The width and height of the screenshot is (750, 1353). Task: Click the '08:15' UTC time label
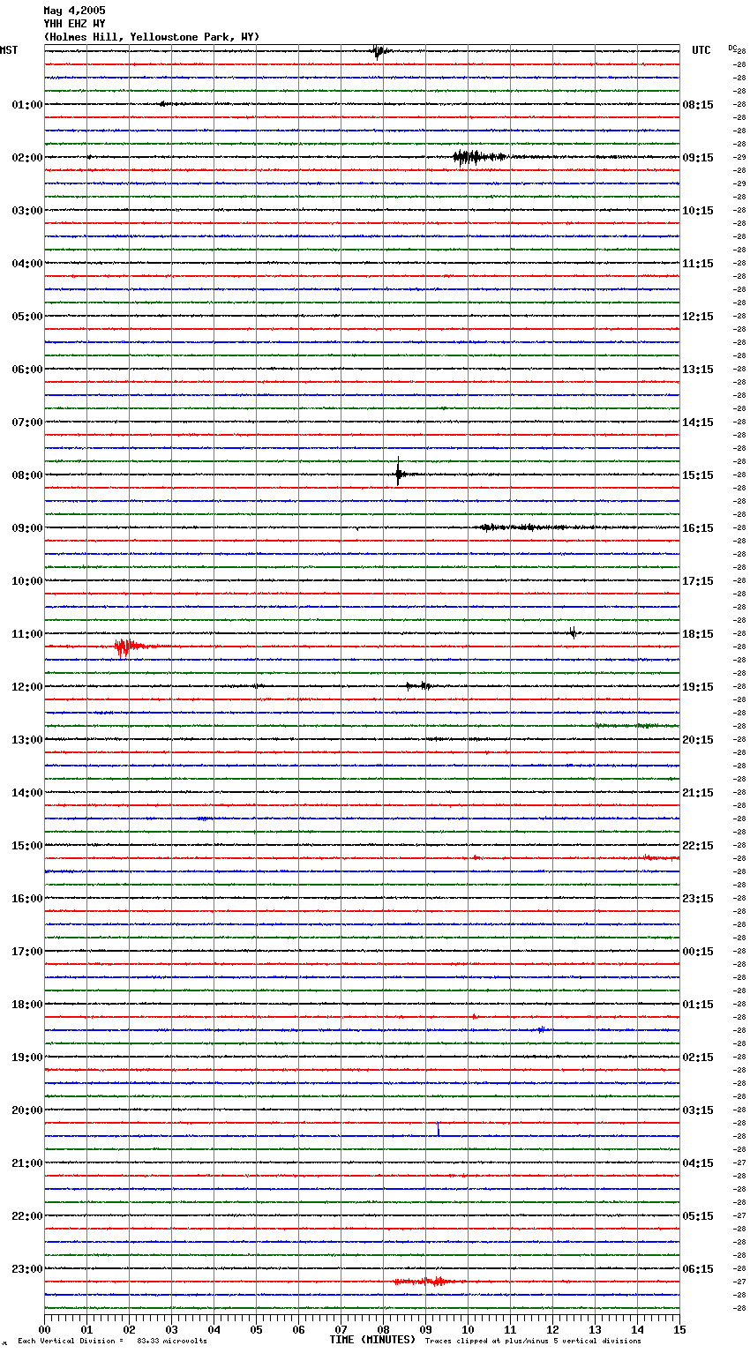tap(698, 105)
